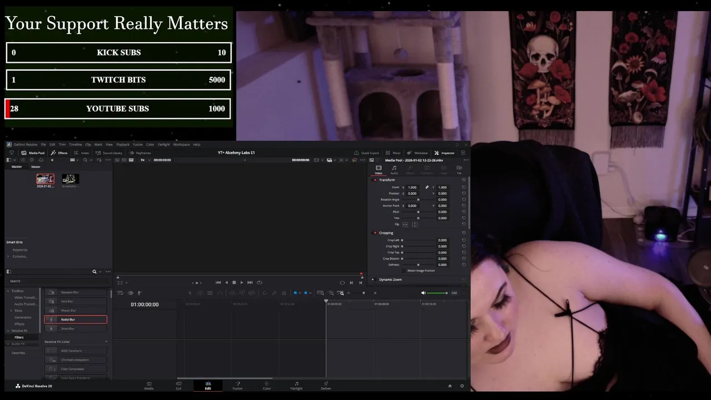Select the Inspector File tab
The width and height of the screenshot is (711, 400).
[x=459, y=169]
